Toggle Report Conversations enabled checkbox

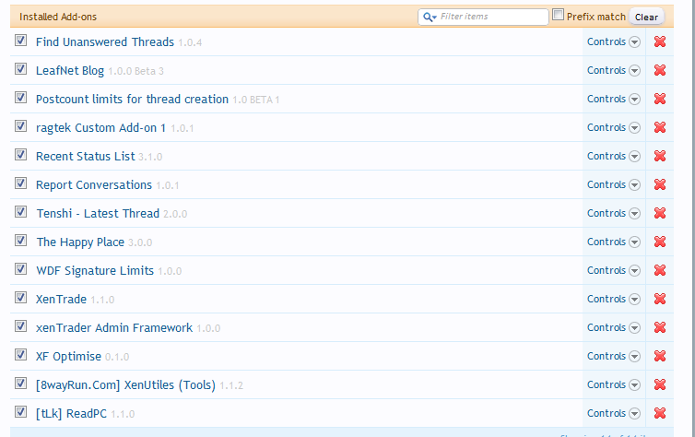point(20,183)
